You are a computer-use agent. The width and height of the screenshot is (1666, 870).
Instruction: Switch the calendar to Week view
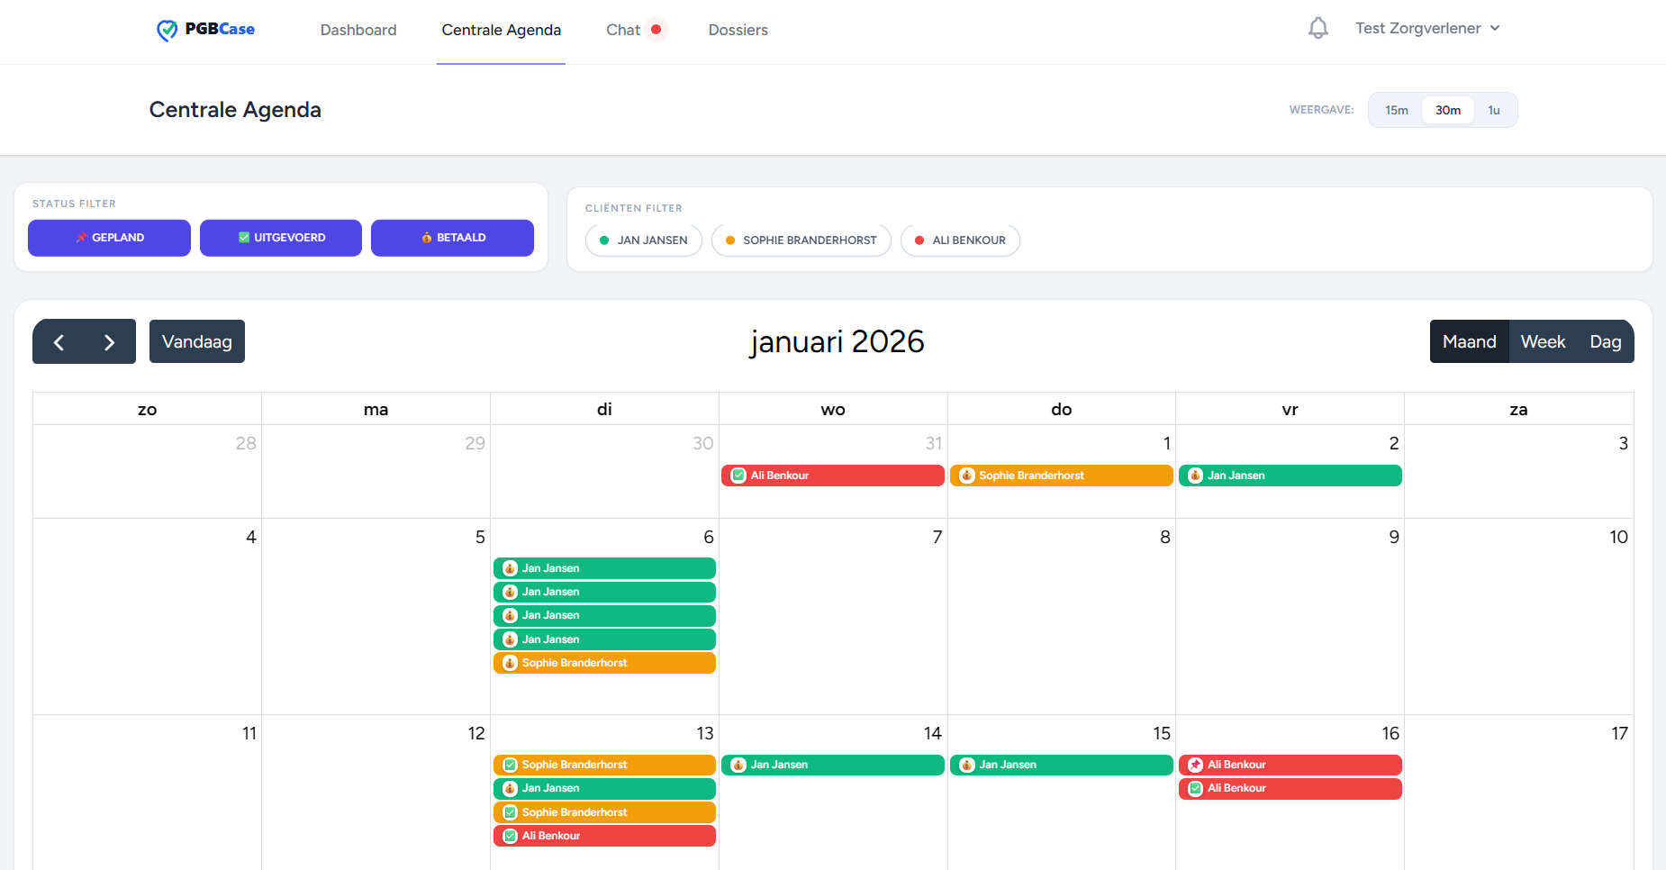(x=1543, y=341)
